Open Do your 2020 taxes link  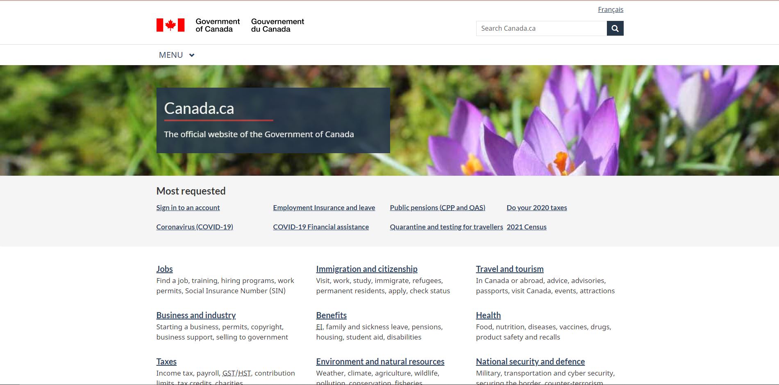point(537,208)
